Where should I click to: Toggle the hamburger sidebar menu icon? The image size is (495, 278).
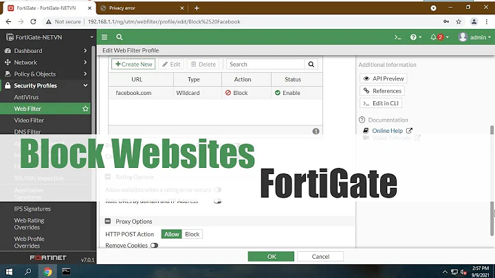click(104, 37)
